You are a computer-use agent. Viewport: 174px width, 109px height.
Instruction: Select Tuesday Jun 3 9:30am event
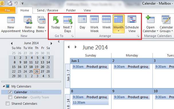tap(165, 67)
